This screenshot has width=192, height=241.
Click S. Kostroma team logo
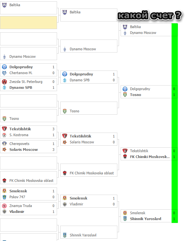pos(5,135)
